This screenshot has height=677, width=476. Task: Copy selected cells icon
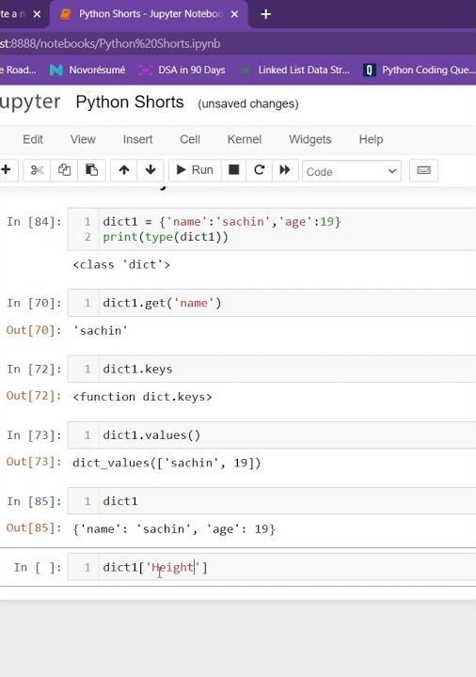pos(64,170)
